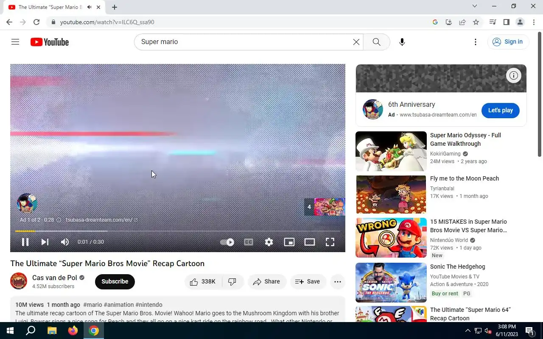Open File Explorer from taskbar
The height and width of the screenshot is (339, 543).
point(52,331)
